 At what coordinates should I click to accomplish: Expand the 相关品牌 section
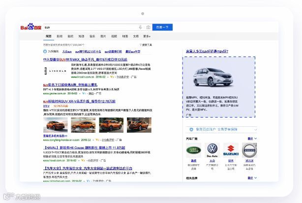pos(252,178)
